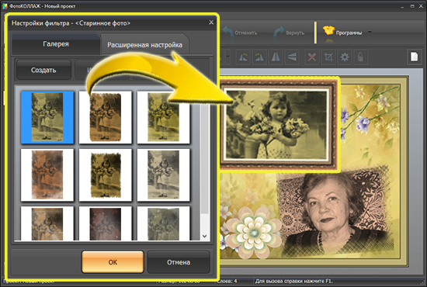
Task: Flip the image horizontally with mirror icon
Action: point(276,57)
